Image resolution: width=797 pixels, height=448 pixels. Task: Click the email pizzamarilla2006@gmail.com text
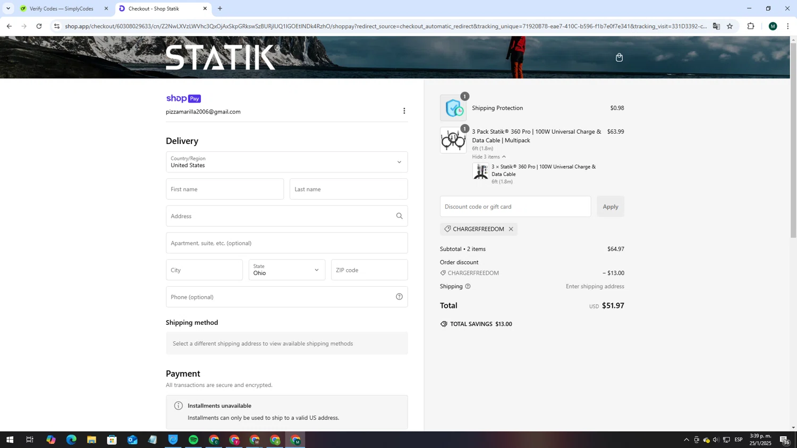pyautogui.click(x=203, y=112)
